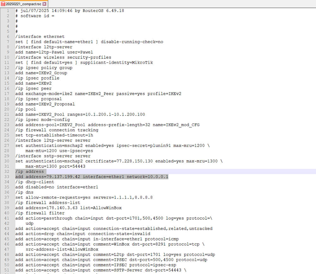Click the sstp-server certificate=77.228.150.130 line
Screen dimensions: 316x274
click(x=119, y=161)
